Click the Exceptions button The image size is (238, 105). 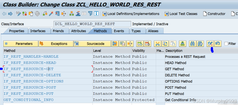pyautogui.click(x=56, y=44)
